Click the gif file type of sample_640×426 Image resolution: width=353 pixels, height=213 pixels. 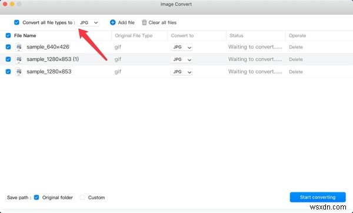click(x=118, y=47)
